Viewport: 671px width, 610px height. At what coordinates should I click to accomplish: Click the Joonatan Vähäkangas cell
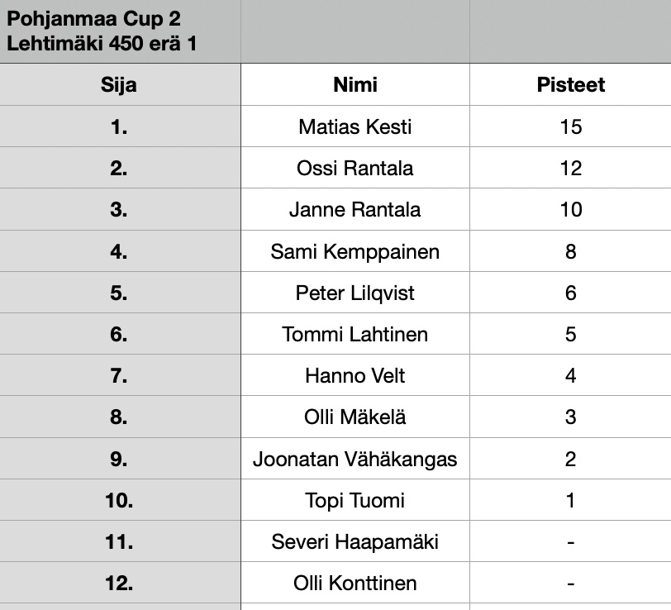click(x=355, y=460)
